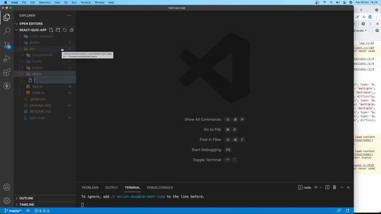Open the terminal launch profile dropdown

coord(321,188)
